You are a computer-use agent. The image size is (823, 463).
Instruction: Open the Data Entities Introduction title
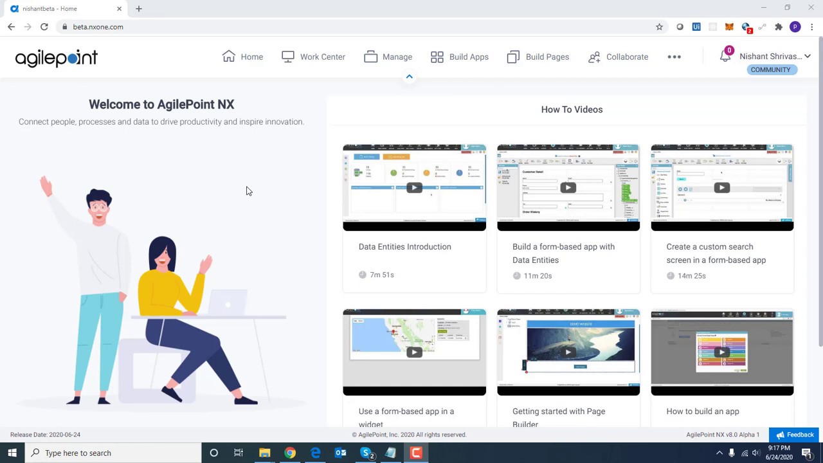point(405,246)
